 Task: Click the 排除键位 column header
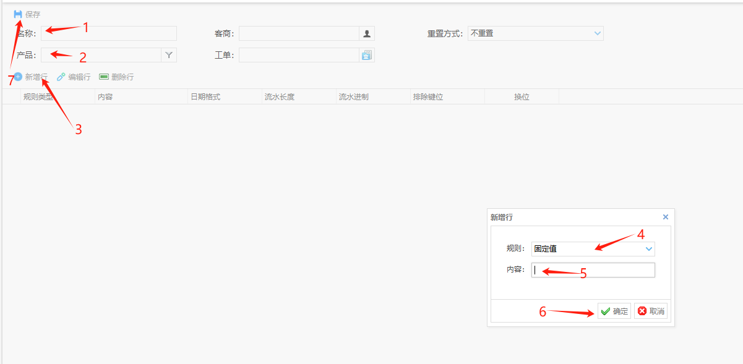(428, 97)
